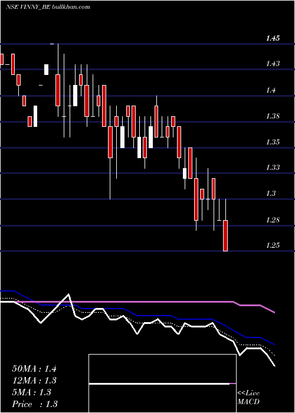This screenshot has height=413, width=295.
Task: Click the NSE VINNY_BE bullkhan.com title text
Action: [48, 6]
